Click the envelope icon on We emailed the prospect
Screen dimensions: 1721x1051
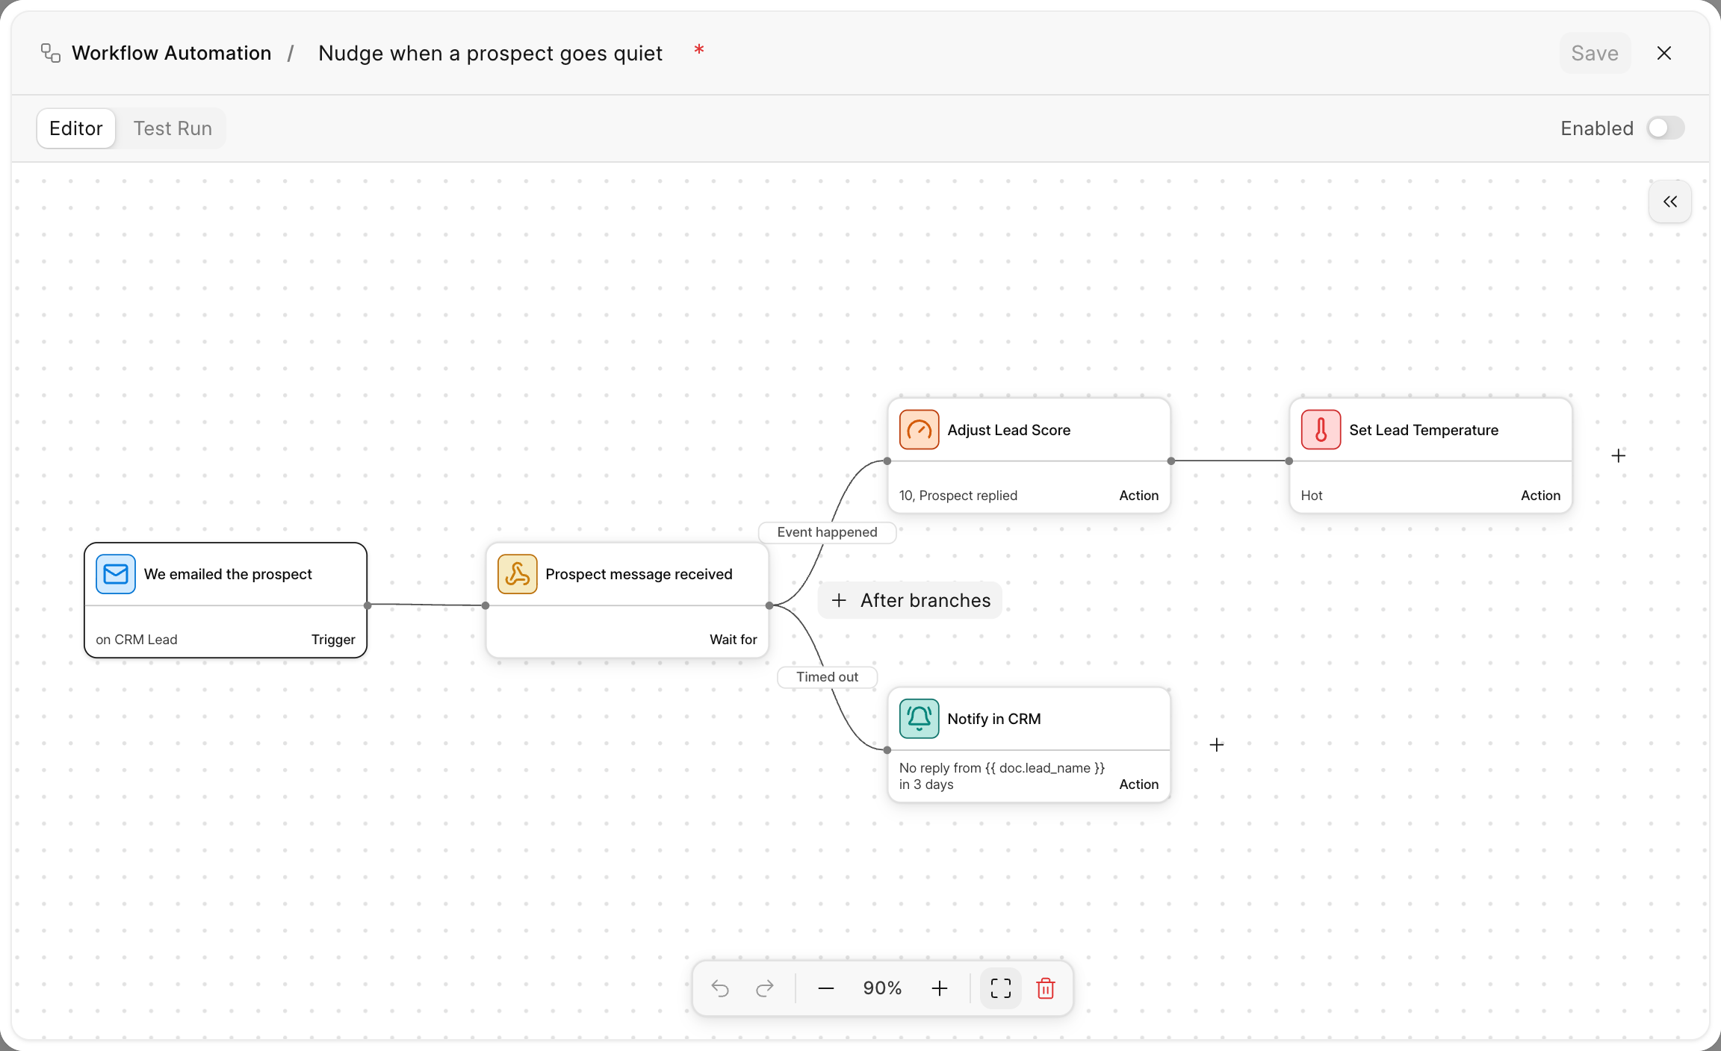(116, 574)
